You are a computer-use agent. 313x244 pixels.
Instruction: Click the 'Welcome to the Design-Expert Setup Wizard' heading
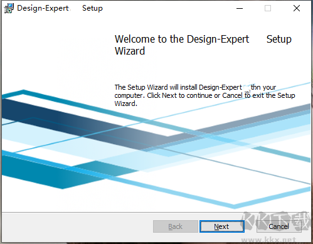203,45
